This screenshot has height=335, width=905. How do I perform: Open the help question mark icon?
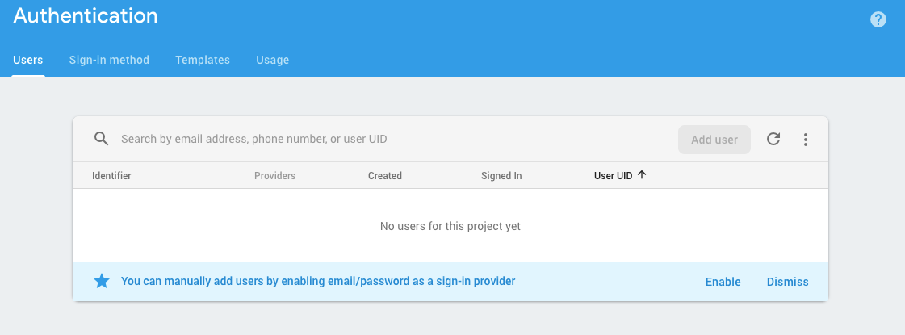tap(878, 19)
